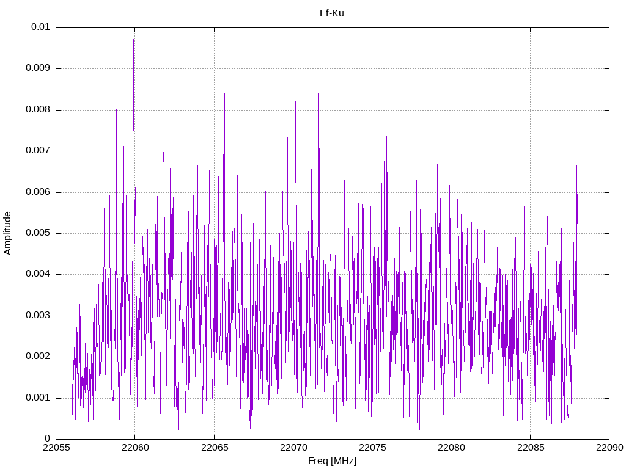
Task: Click the x-axis tick label 22055
Action: tap(56, 448)
